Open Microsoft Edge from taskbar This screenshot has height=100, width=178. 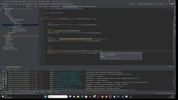82,97
